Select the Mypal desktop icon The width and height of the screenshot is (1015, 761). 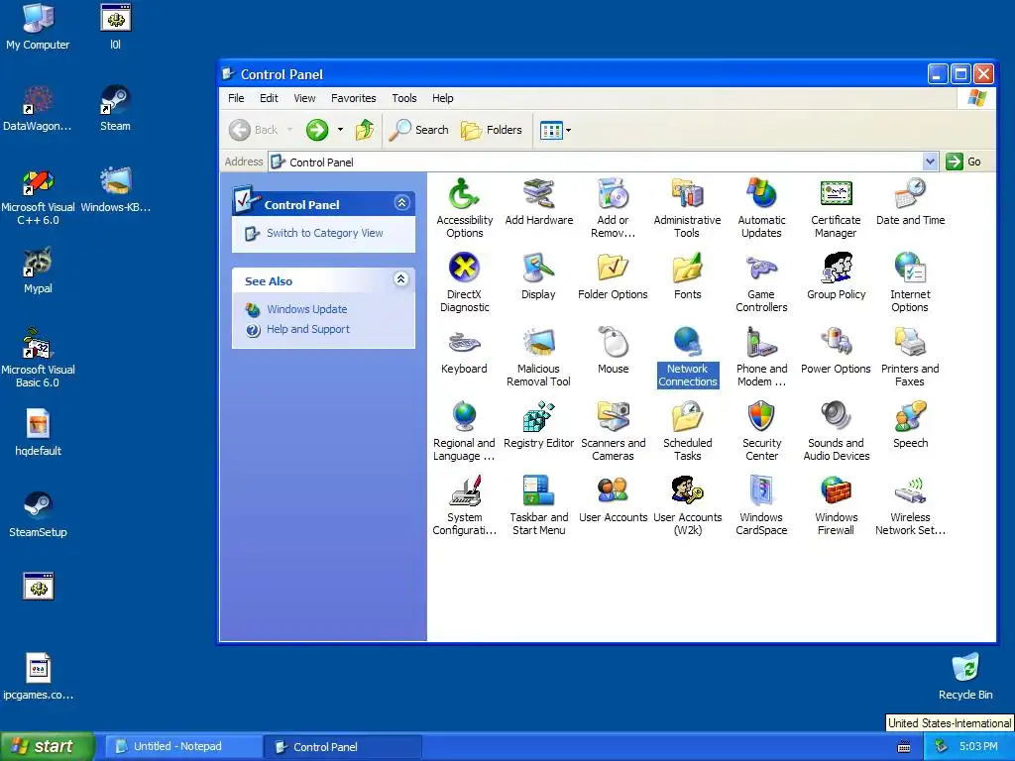tap(39, 271)
